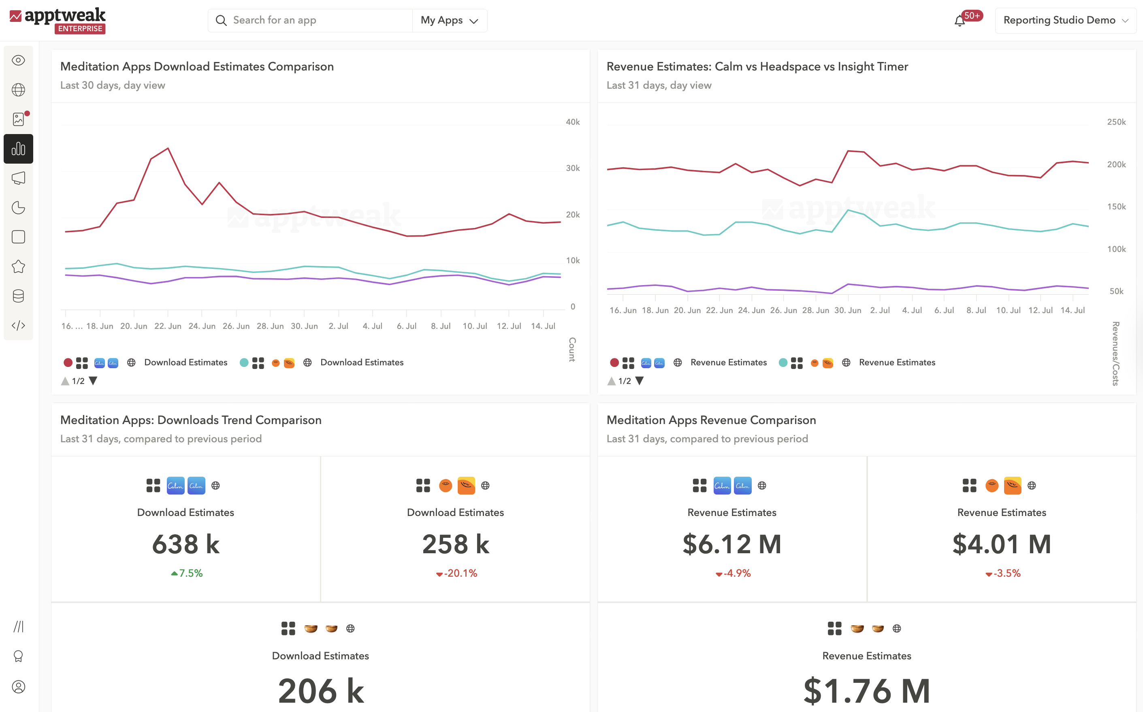Image resolution: width=1143 pixels, height=712 pixels.
Task: Select the bar chart reporting icon in sidebar
Action: (18, 149)
